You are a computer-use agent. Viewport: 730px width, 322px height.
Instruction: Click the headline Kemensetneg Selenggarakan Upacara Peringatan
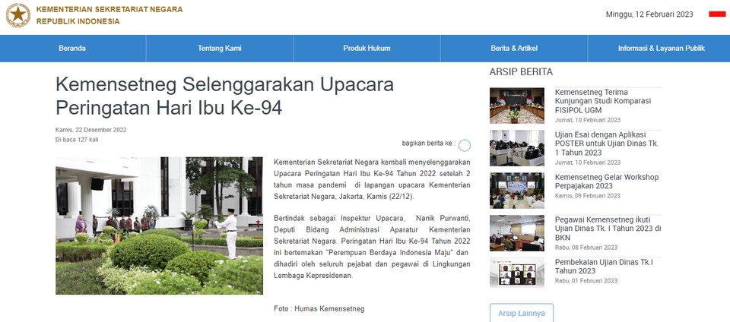[x=224, y=96]
